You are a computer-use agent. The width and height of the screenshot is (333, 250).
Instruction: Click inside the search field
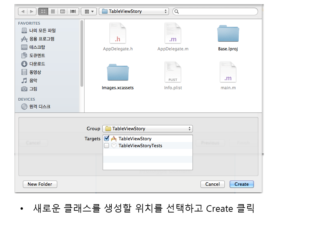[x=217, y=11]
